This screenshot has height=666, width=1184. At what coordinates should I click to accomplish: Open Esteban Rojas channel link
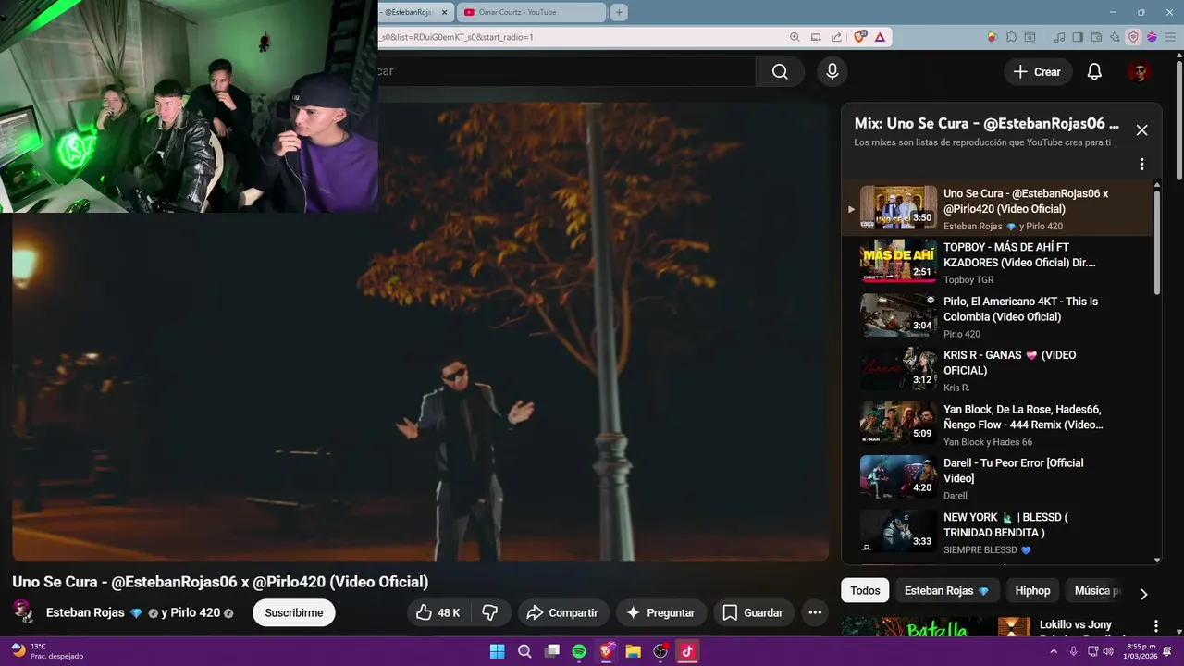(85, 612)
